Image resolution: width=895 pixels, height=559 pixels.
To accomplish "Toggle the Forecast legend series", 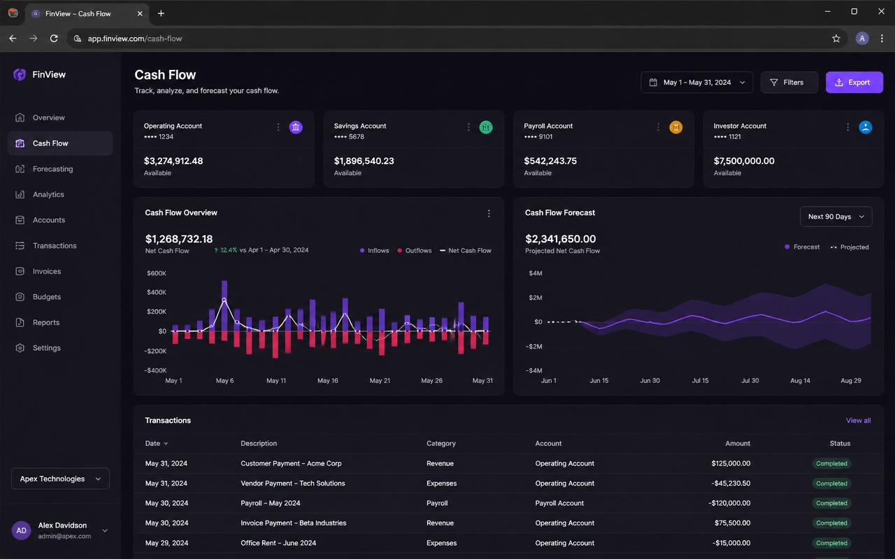I will 802,247.
